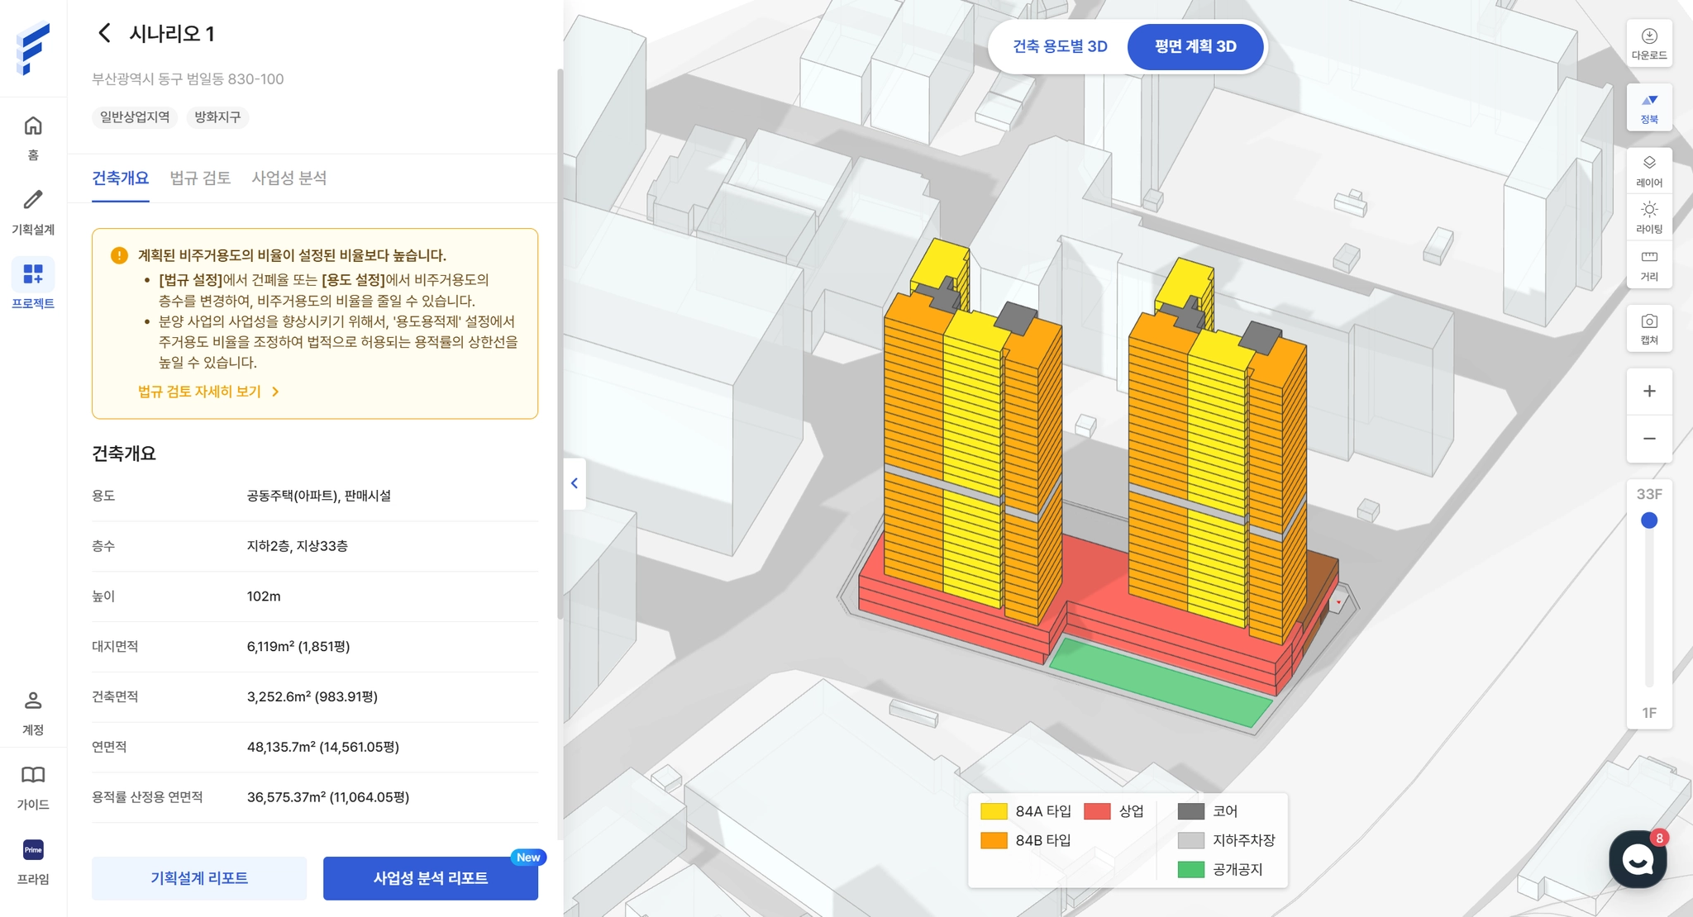The width and height of the screenshot is (1693, 917).
Task: Collapse the left panel with chevron handle
Action: [x=575, y=483]
